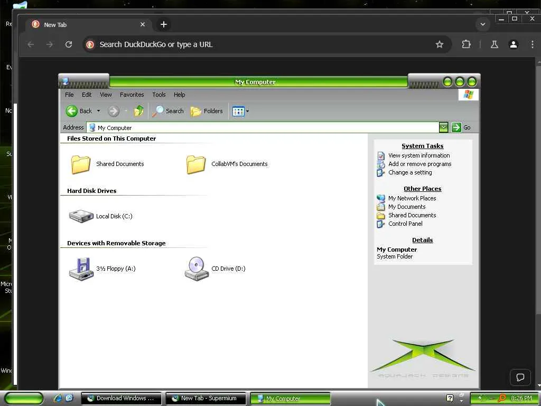Viewport: 541px width, 406px height.
Task: Open browser profile avatar icon
Action: [514, 44]
